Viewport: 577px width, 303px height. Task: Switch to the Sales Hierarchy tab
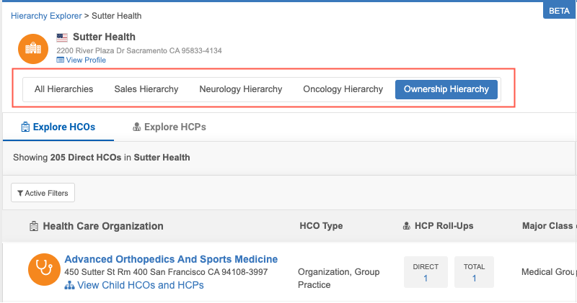[x=146, y=89]
